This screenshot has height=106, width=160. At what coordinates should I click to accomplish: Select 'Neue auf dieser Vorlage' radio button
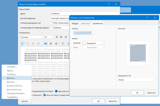pyautogui.click(x=45, y=95)
